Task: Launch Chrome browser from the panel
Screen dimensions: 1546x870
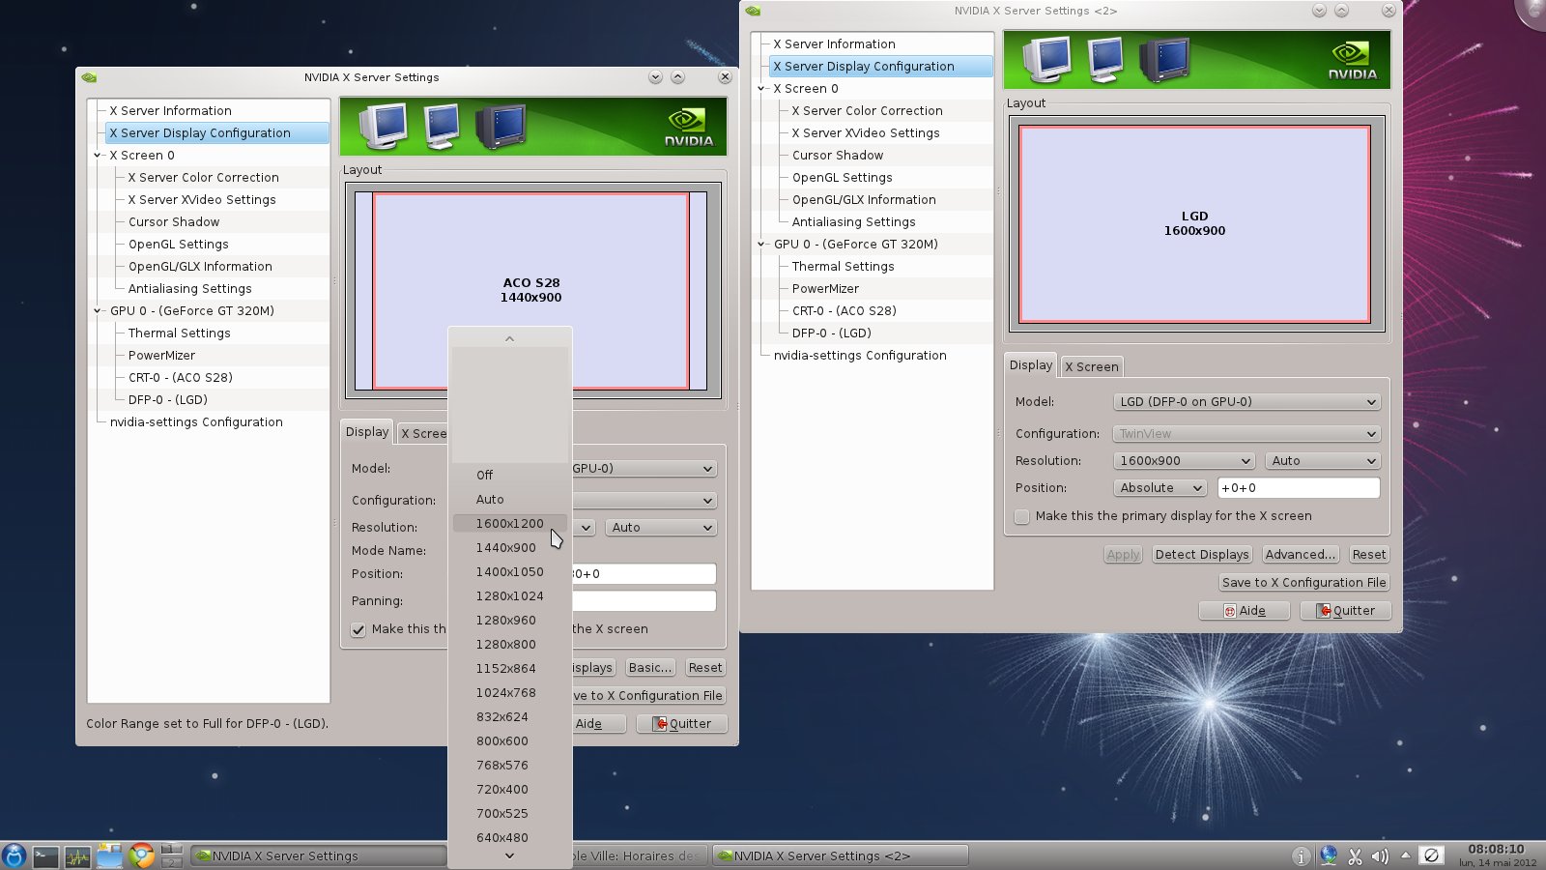Action: coord(142,855)
